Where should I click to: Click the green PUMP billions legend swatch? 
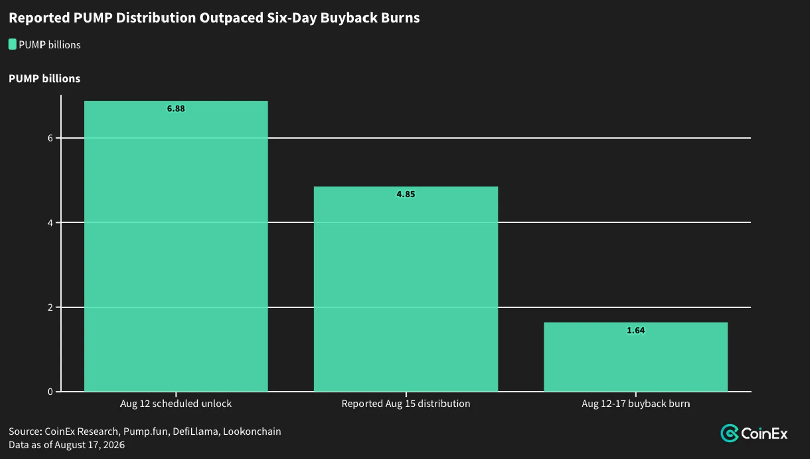pyautogui.click(x=12, y=45)
